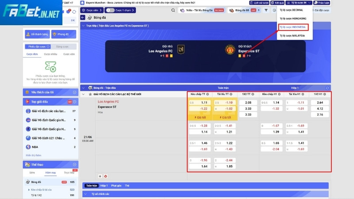Switch to the Cược xiên tab in bet slip

click(x=69, y=54)
